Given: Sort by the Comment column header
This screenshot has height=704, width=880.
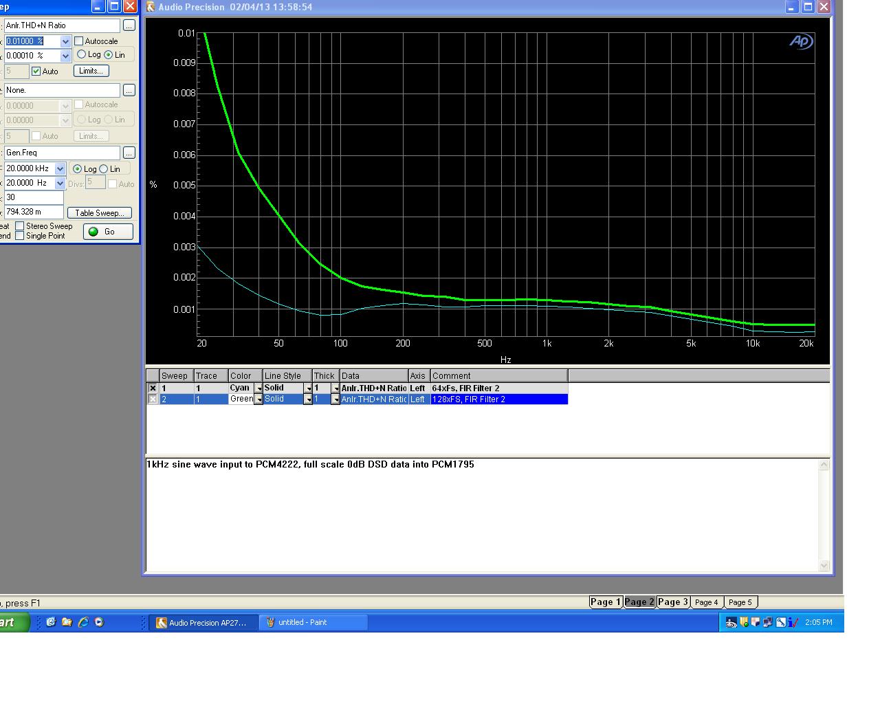Looking at the screenshot, I should (499, 375).
